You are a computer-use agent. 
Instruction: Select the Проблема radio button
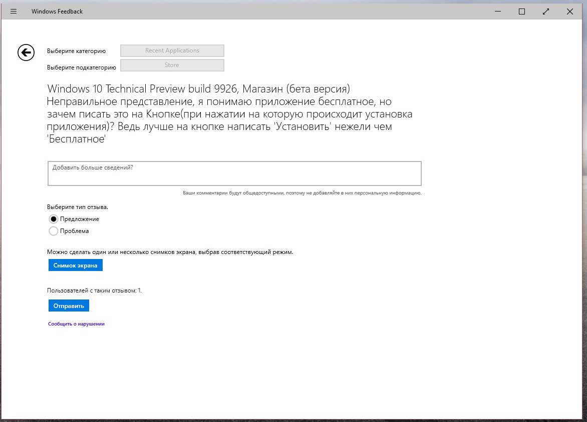[x=54, y=231]
